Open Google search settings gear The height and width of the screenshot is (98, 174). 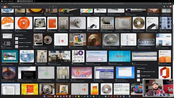(164, 7)
